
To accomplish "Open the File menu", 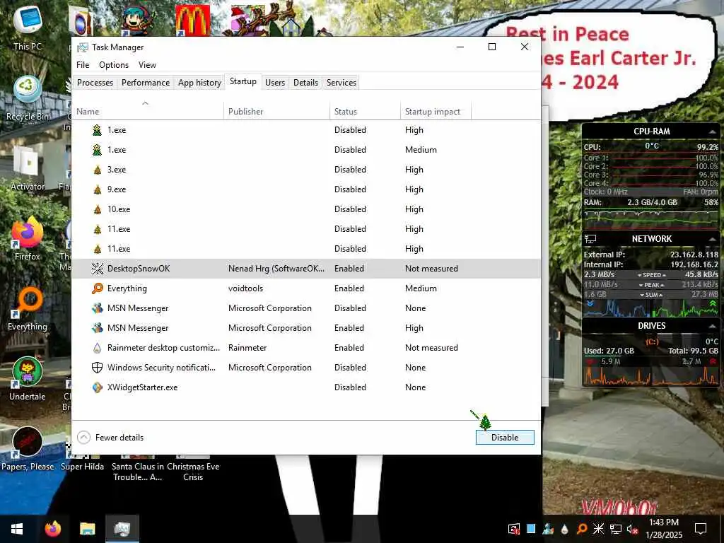I will 83,64.
